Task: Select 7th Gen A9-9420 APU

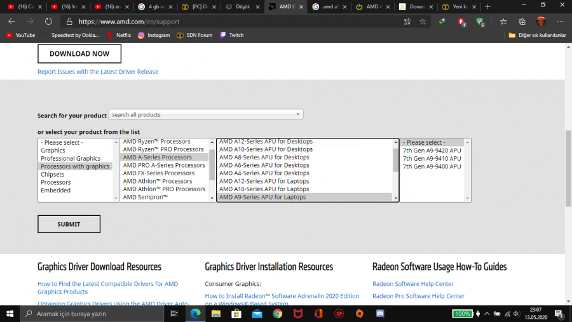Action: pos(432,151)
